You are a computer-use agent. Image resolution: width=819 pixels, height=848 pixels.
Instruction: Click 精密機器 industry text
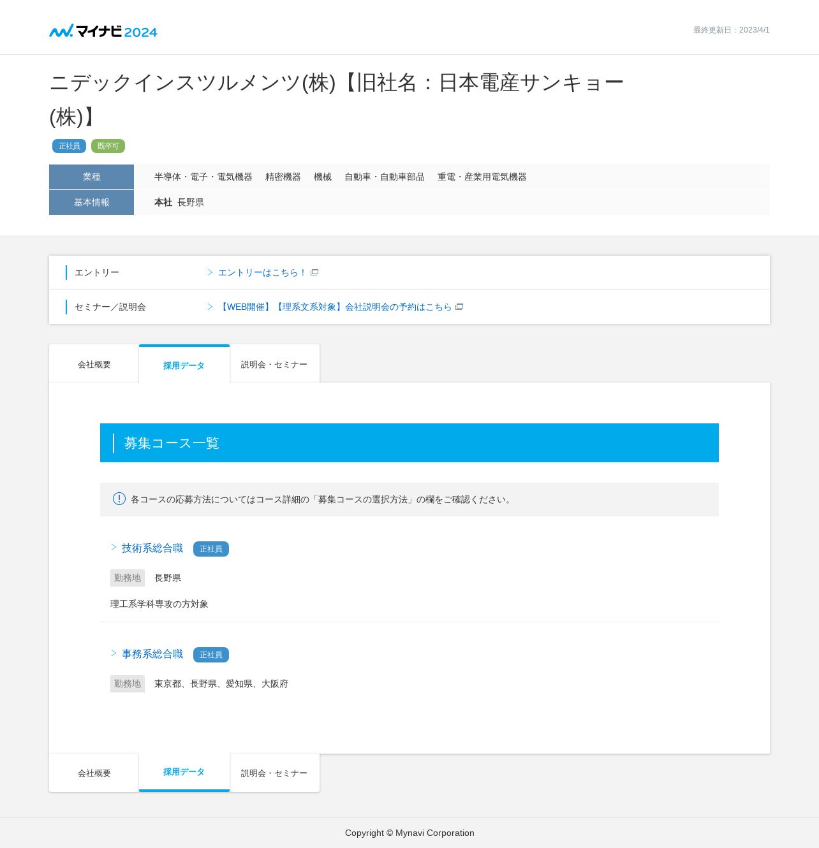pyautogui.click(x=283, y=177)
